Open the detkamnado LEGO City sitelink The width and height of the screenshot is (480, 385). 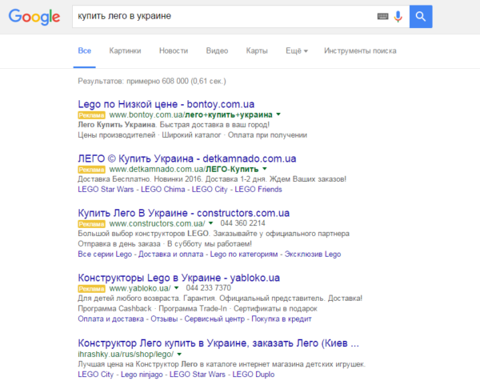click(x=210, y=189)
